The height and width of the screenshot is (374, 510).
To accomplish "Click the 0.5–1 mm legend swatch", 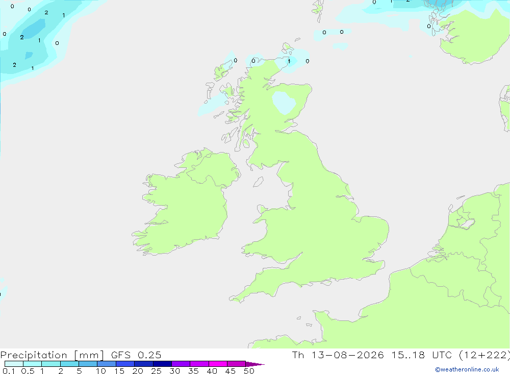I will coord(33,364).
